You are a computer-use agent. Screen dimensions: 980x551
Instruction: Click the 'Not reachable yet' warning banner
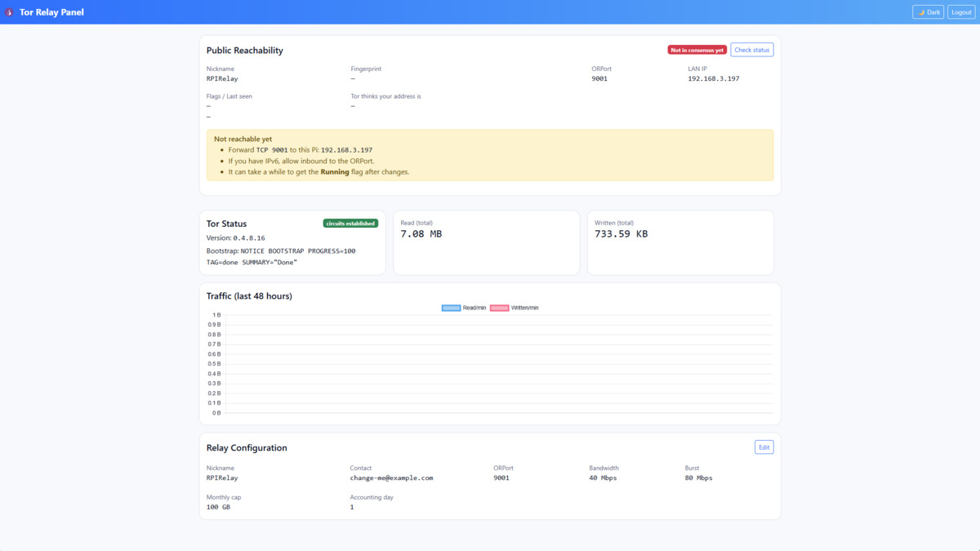coord(488,154)
